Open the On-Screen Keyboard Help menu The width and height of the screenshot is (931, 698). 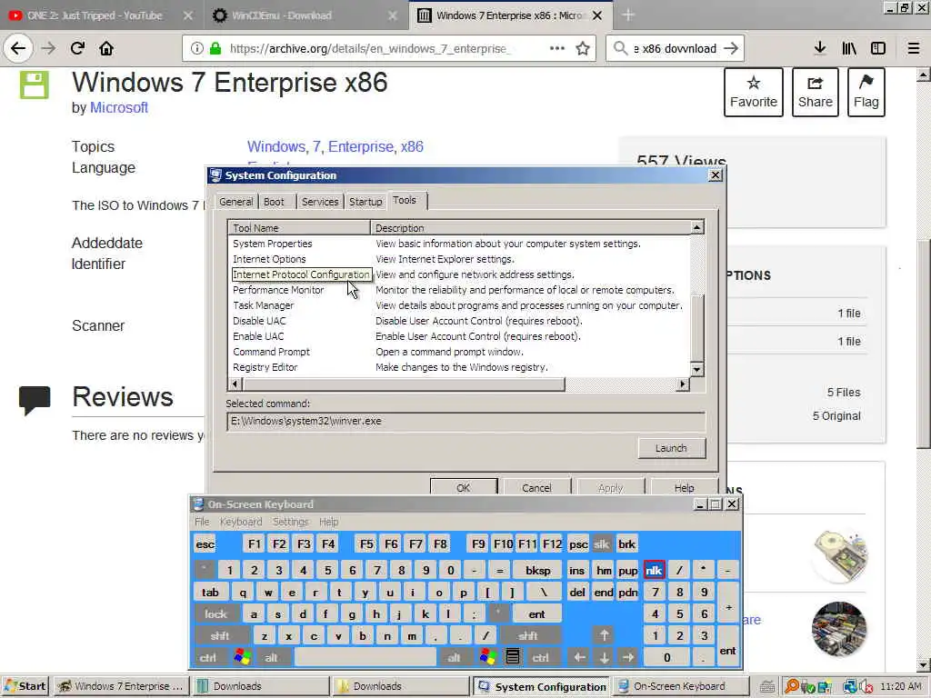328,522
